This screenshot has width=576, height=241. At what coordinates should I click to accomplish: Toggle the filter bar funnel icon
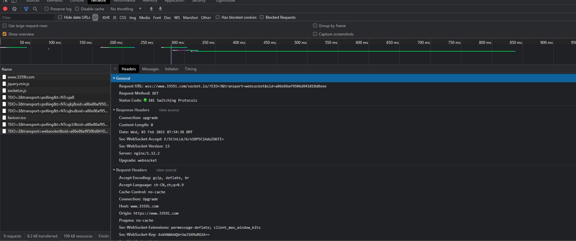coord(26,9)
